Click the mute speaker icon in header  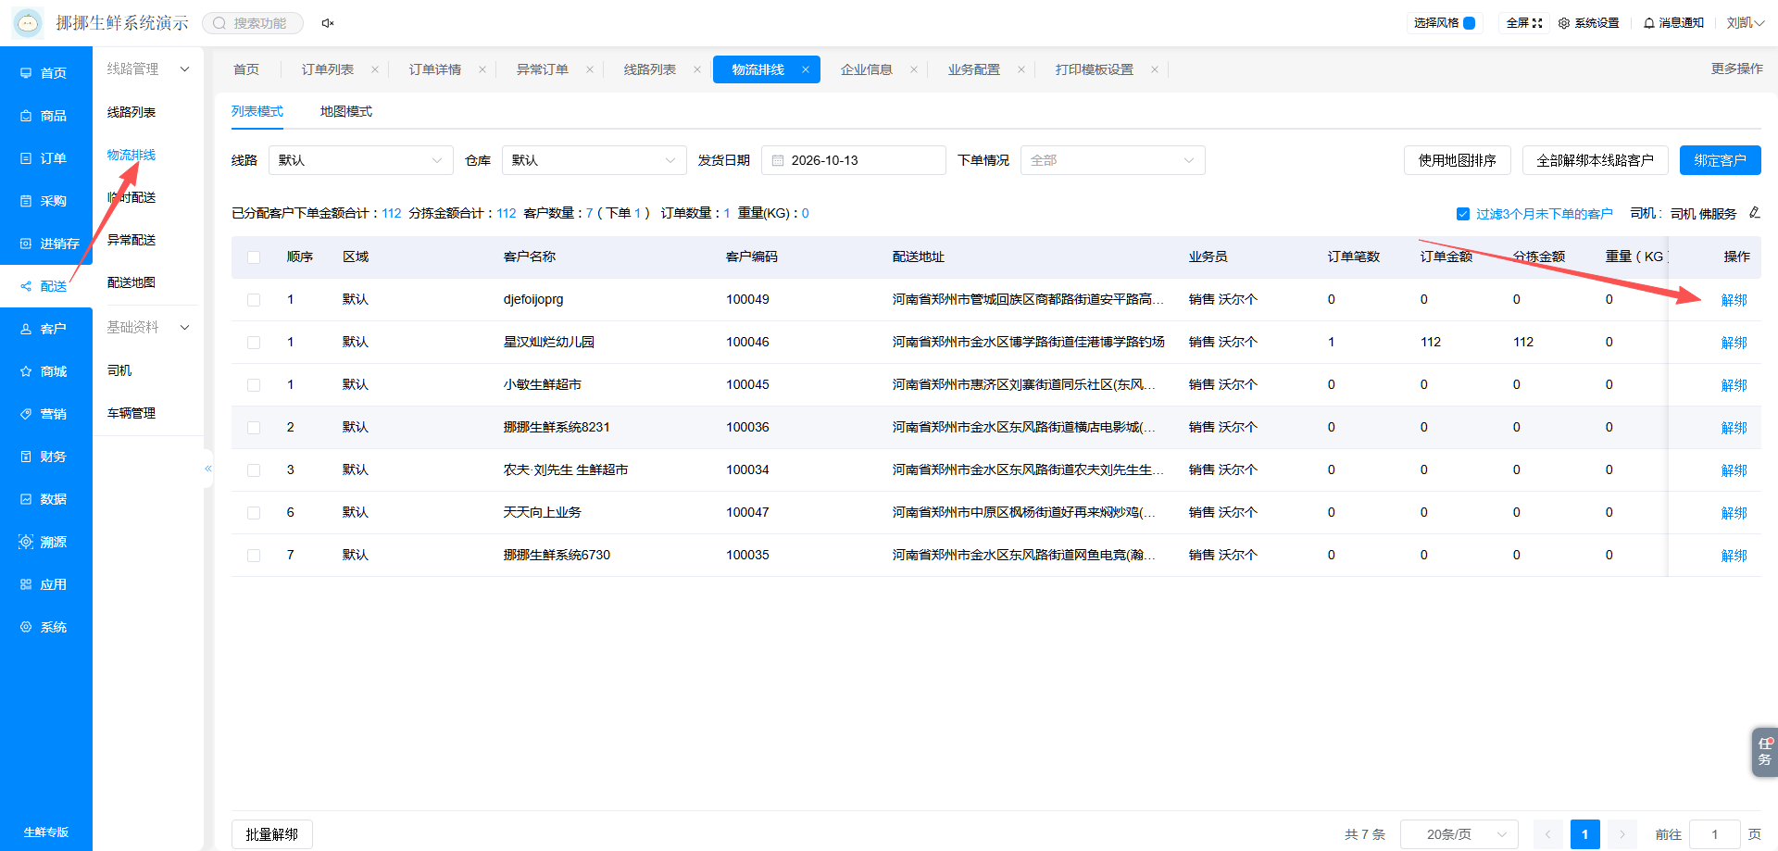(327, 23)
